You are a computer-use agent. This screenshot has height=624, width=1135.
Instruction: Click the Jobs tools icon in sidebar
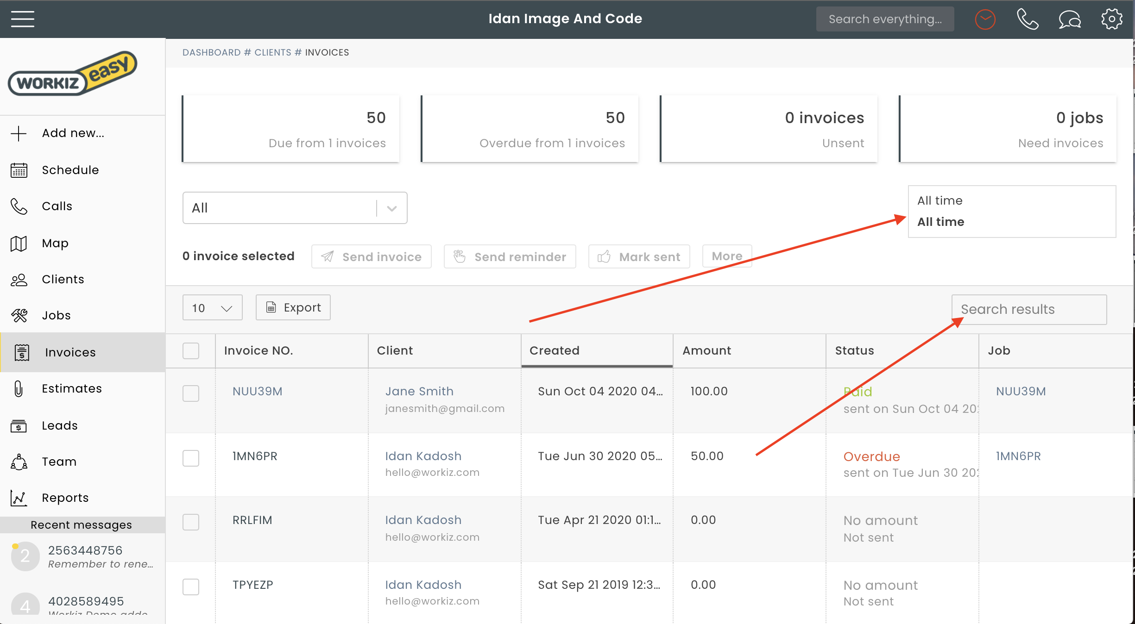tap(19, 316)
